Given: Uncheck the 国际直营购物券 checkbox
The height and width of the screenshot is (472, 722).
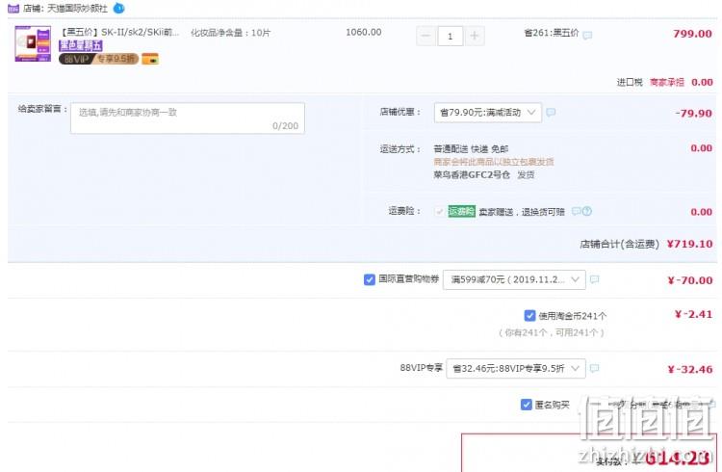Looking at the screenshot, I should click(370, 279).
